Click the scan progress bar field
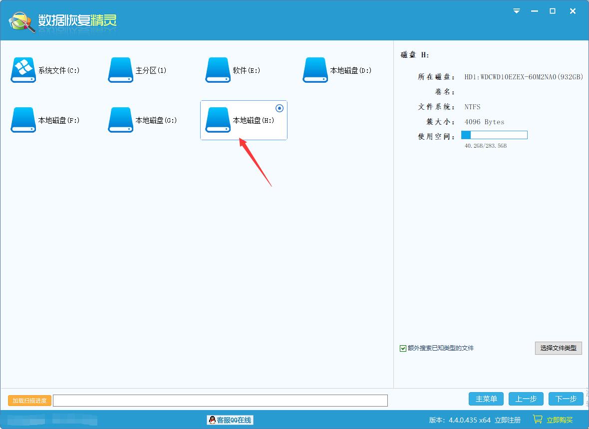Screen dimensions: 589x429 [221, 401]
